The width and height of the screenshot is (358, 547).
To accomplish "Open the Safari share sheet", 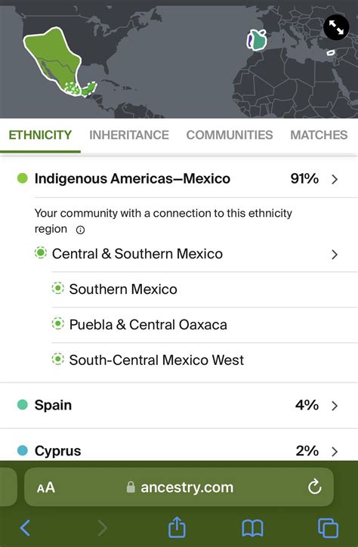I will pyautogui.click(x=177, y=527).
